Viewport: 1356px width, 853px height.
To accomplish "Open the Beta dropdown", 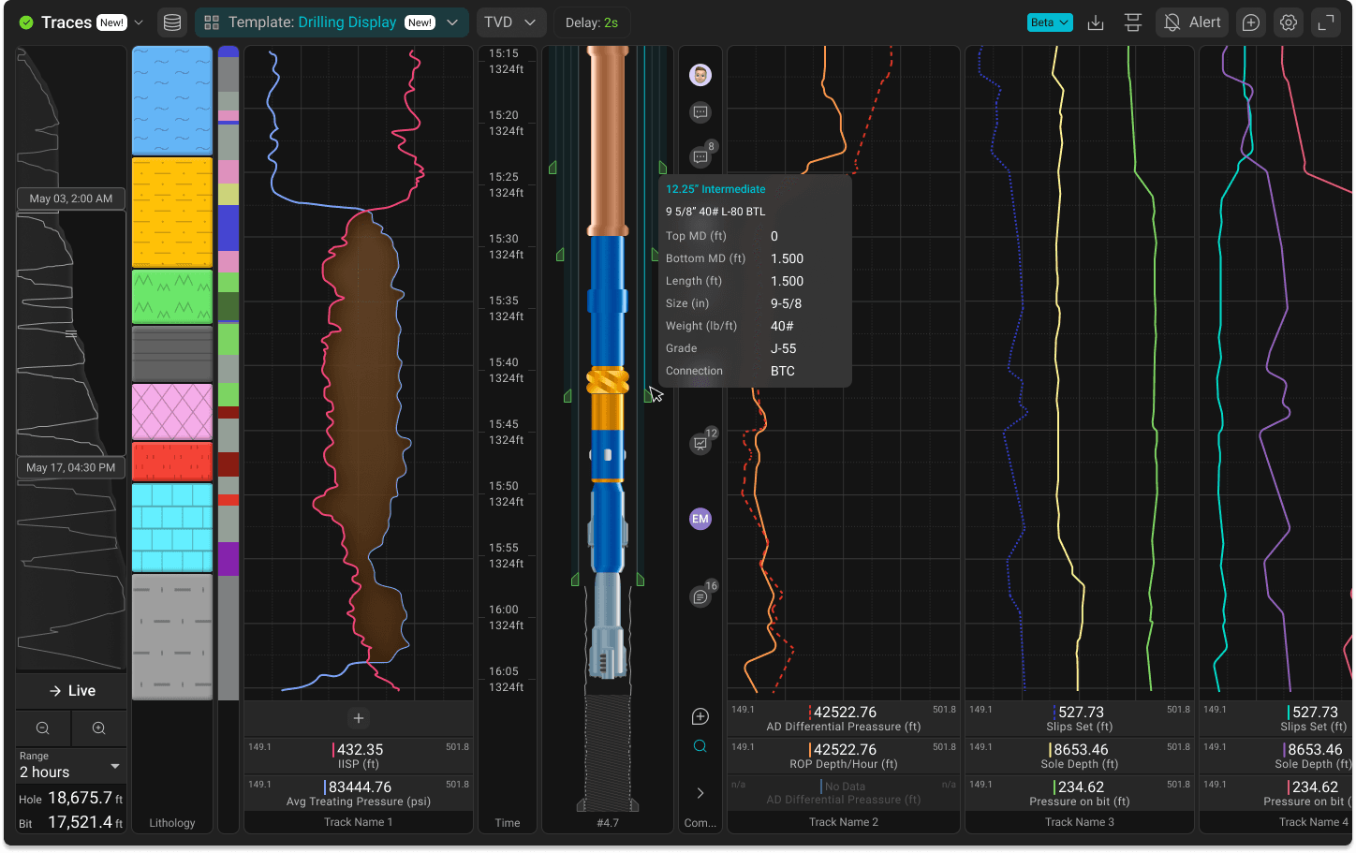I will pos(1050,22).
